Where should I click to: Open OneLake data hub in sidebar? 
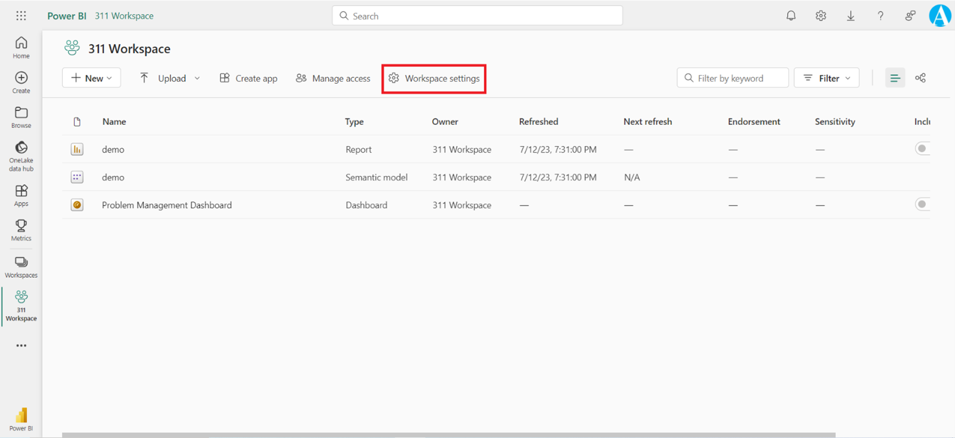[21, 156]
